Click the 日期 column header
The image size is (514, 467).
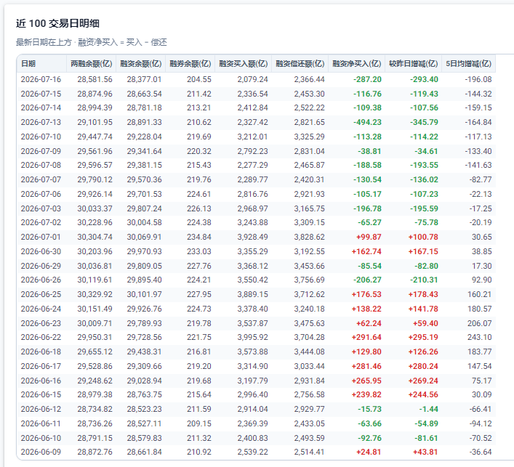coord(41,63)
